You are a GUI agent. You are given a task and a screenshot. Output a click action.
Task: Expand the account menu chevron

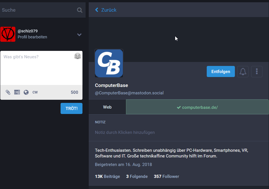79,35
